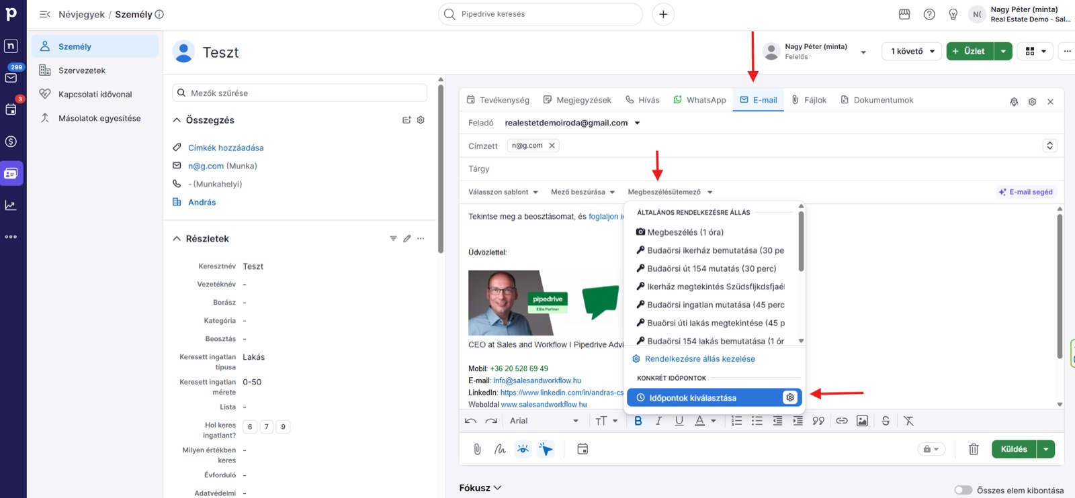The height and width of the screenshot is (498, 1075).
Task: Click the Tárgy subject input field
Action: 762,169
